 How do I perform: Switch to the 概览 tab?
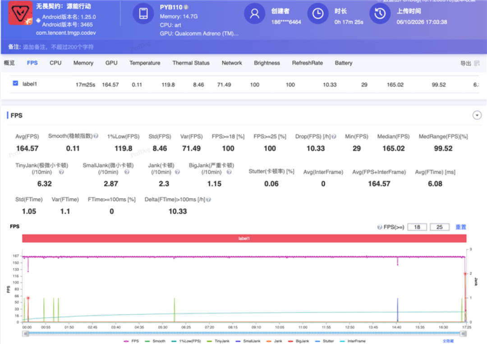click(9, 63)
